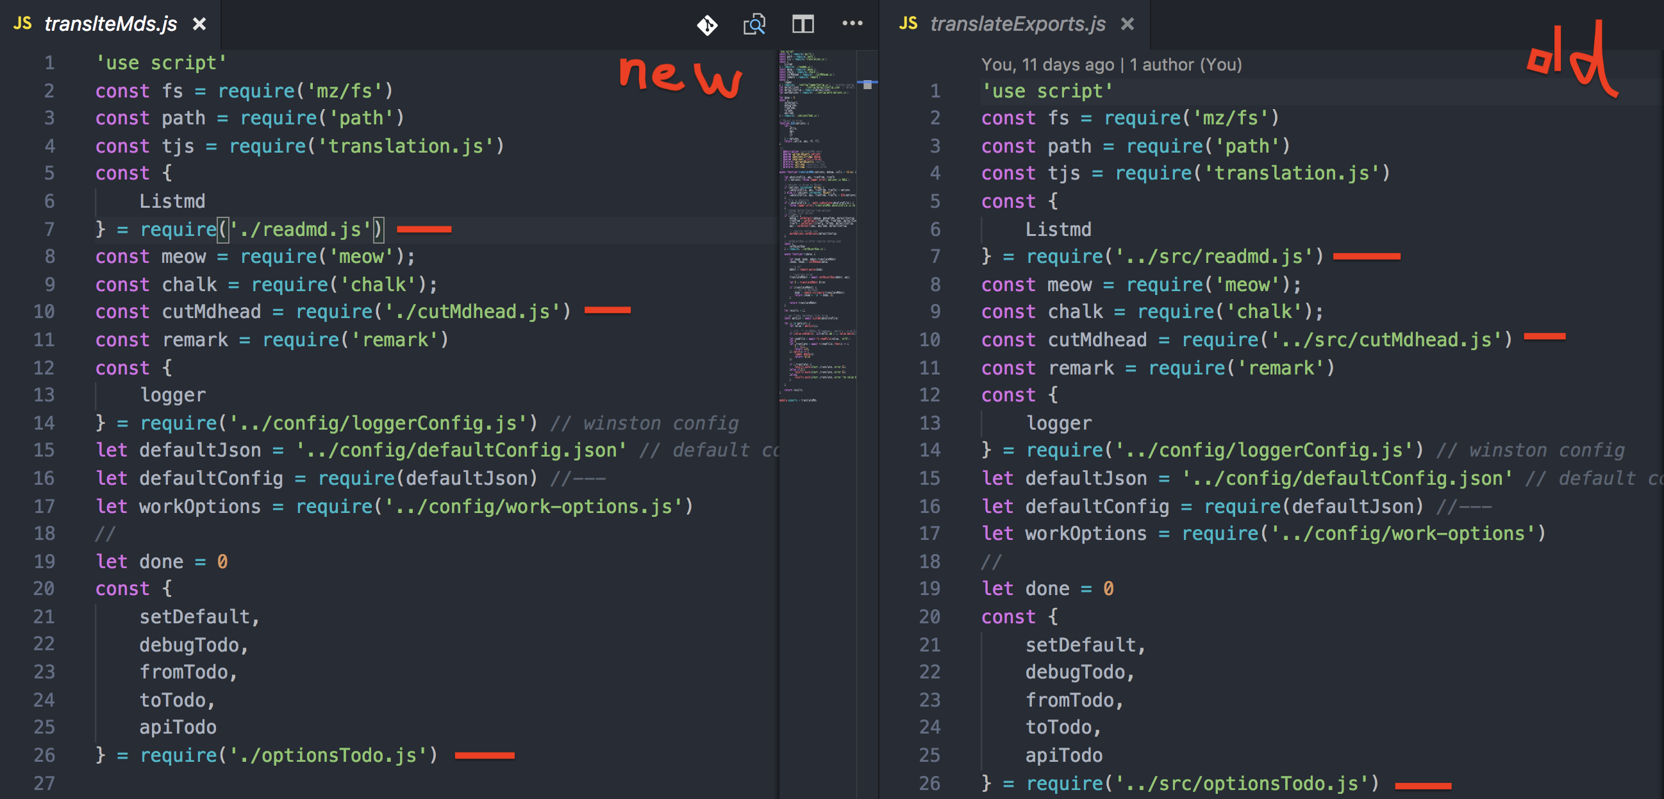Click './readmd.js' string in left editor
This screenshot has height=799, width=1664.
301,230
